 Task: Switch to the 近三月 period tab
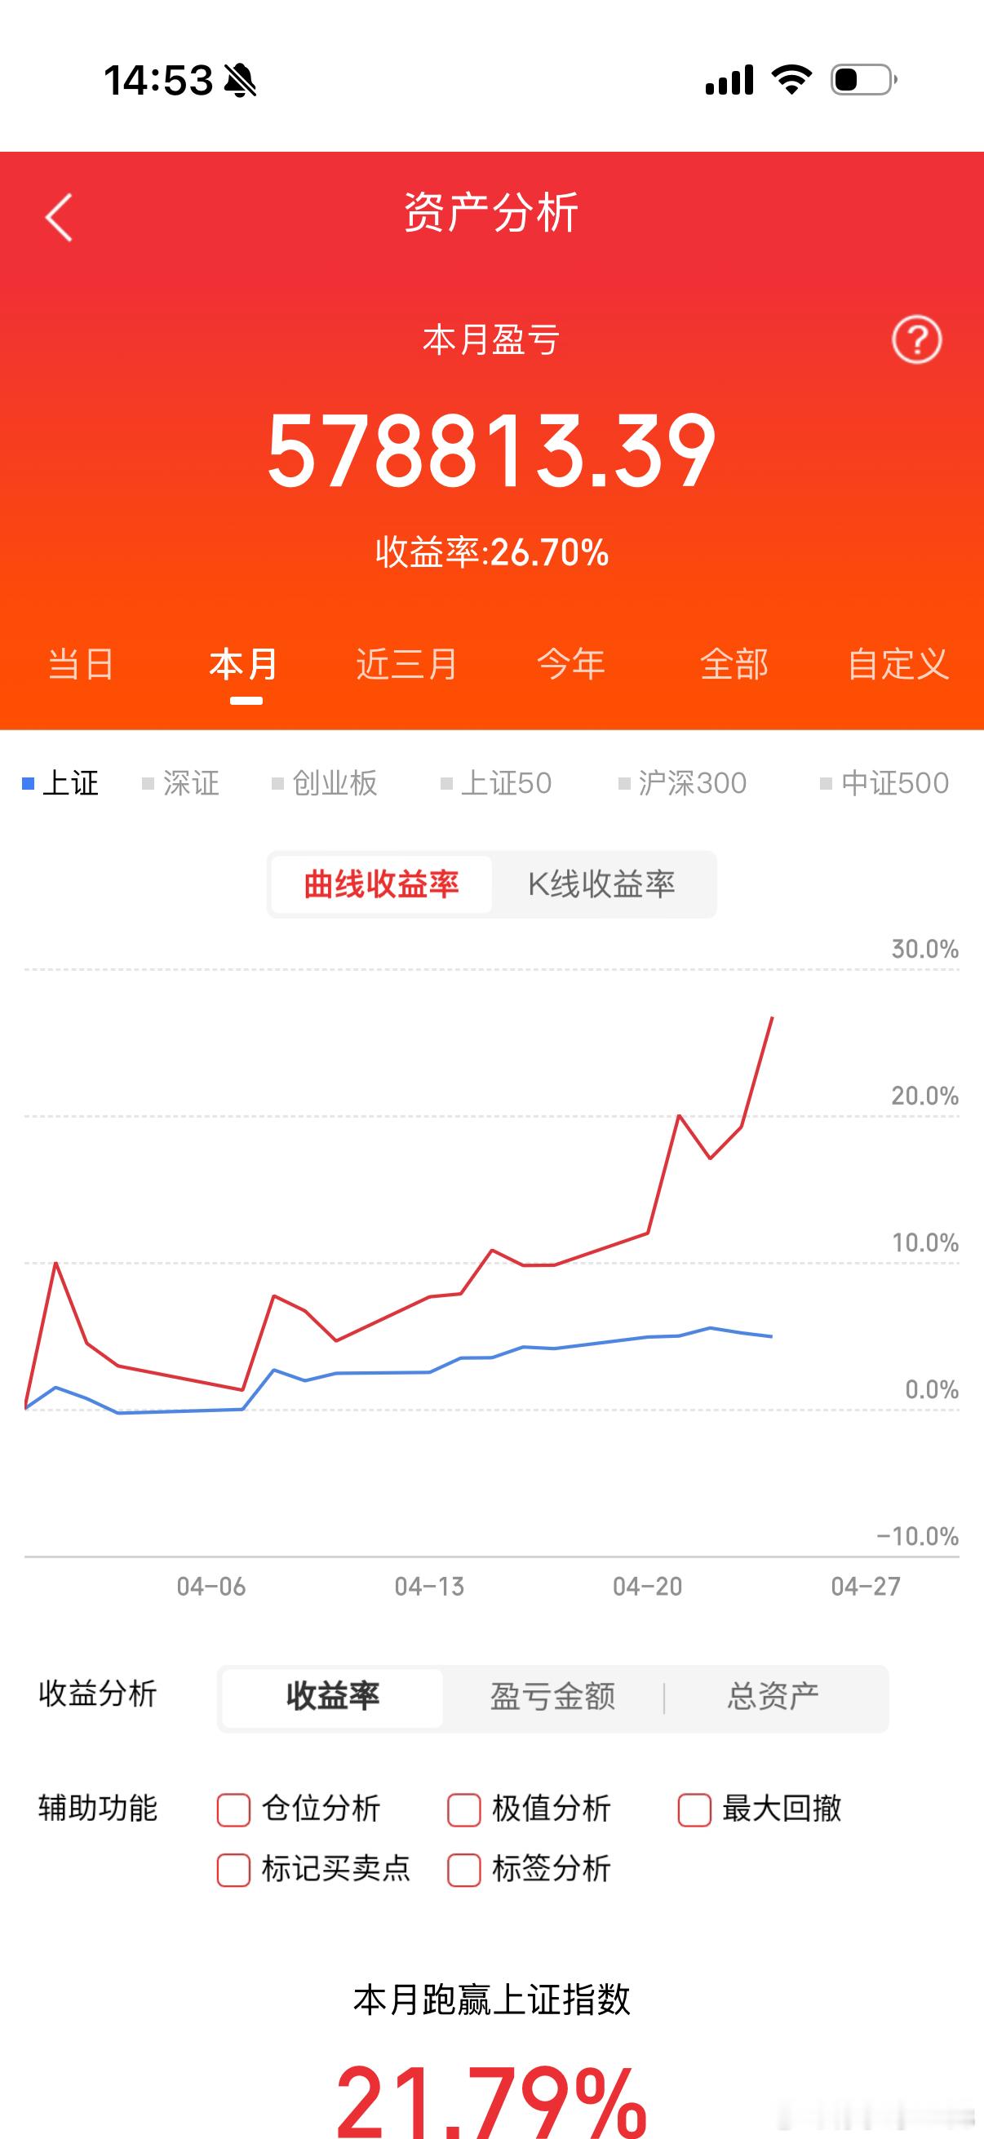[x=405, y=664]
